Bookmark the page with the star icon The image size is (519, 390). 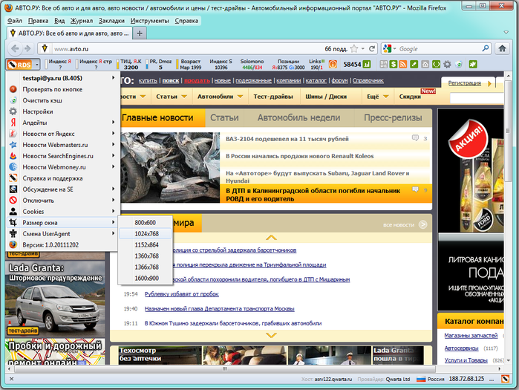354,49
